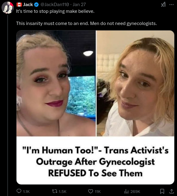177x196 pixels.
Task: Click the 269K views count
Action: point(135,191)
